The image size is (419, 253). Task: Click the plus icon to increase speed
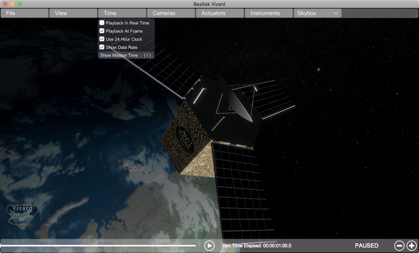[411, 245]
